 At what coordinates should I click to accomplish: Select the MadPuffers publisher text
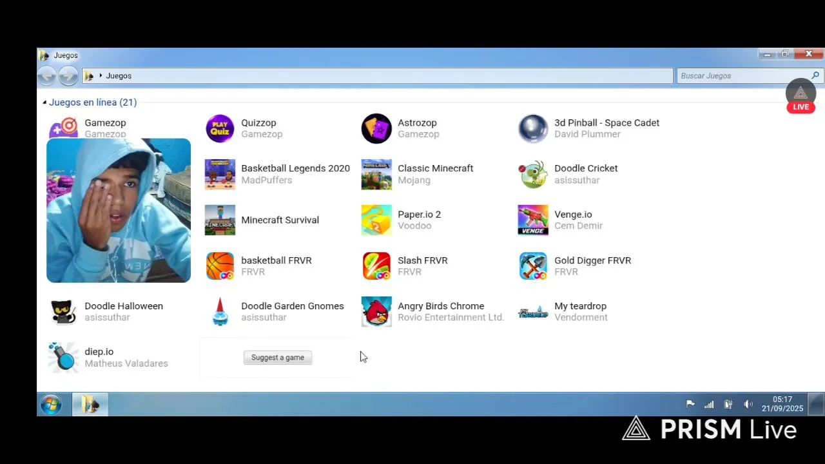coord(266,180)
